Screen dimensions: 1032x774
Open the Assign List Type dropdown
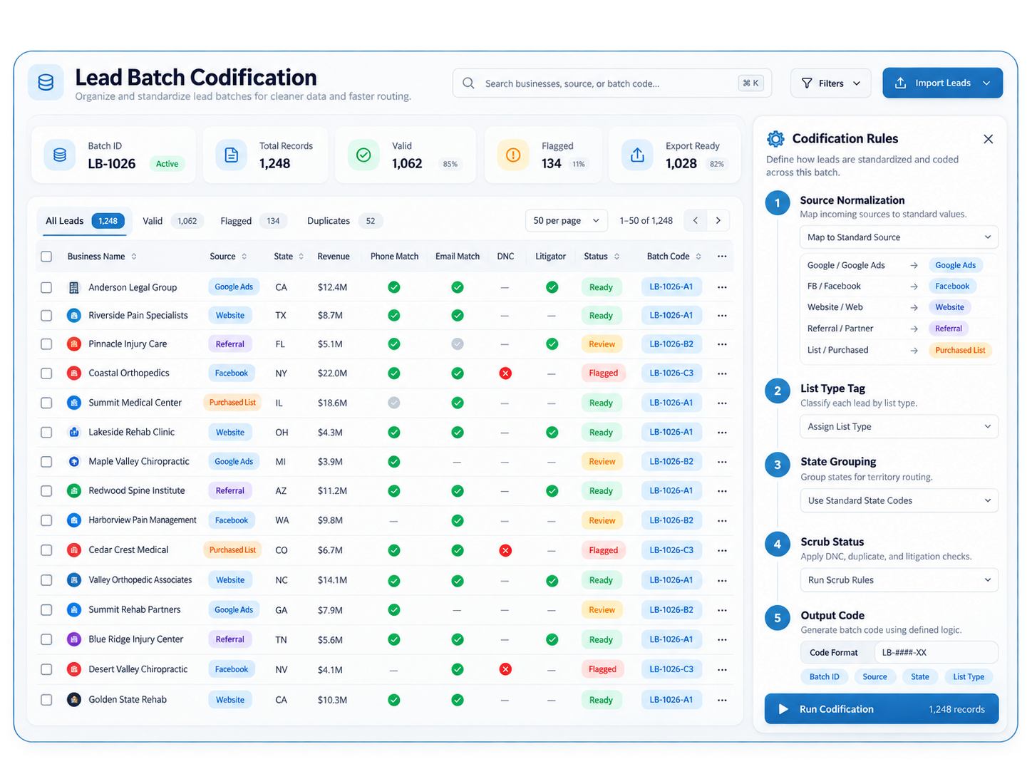pos(899,426)
